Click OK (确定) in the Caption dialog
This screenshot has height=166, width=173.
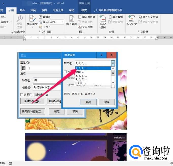click(57, 111)
